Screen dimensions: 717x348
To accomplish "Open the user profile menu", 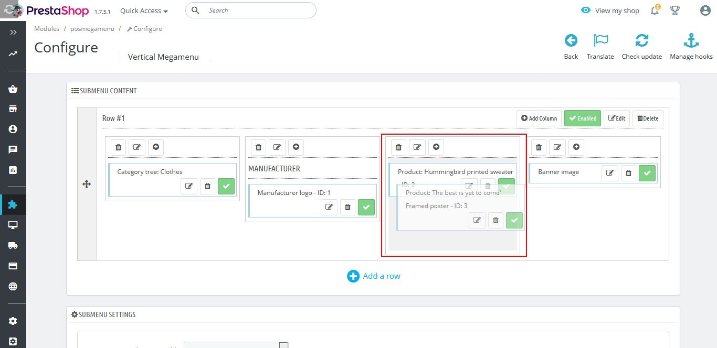I will point(705,10).
